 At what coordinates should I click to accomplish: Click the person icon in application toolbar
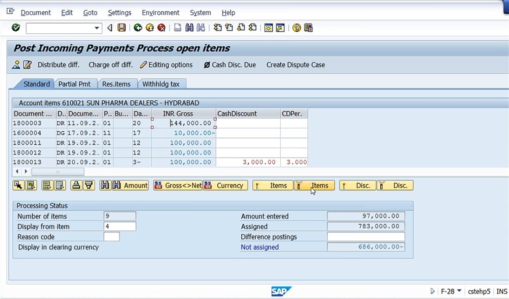(x=16, y=65)
